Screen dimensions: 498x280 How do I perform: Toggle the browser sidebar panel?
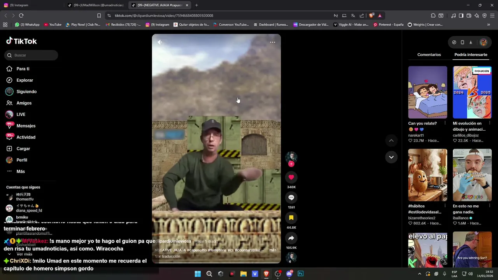click(x=461, y=16)
